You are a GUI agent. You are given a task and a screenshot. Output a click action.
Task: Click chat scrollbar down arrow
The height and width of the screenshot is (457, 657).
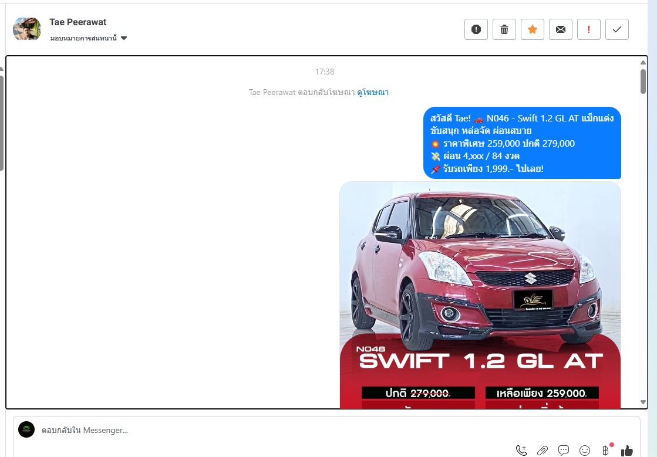pos(643,402)
